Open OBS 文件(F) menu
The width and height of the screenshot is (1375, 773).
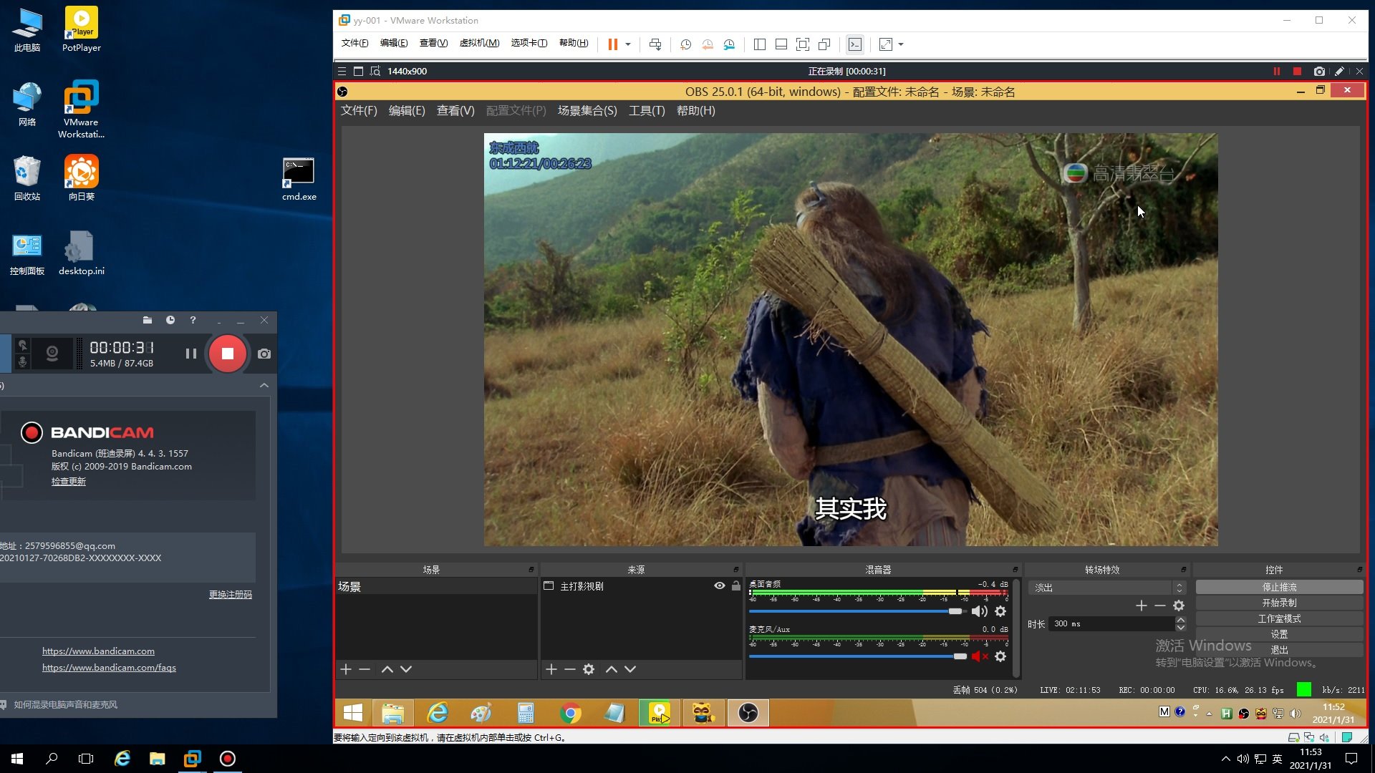pyautogui.click(x=359, y=110)
